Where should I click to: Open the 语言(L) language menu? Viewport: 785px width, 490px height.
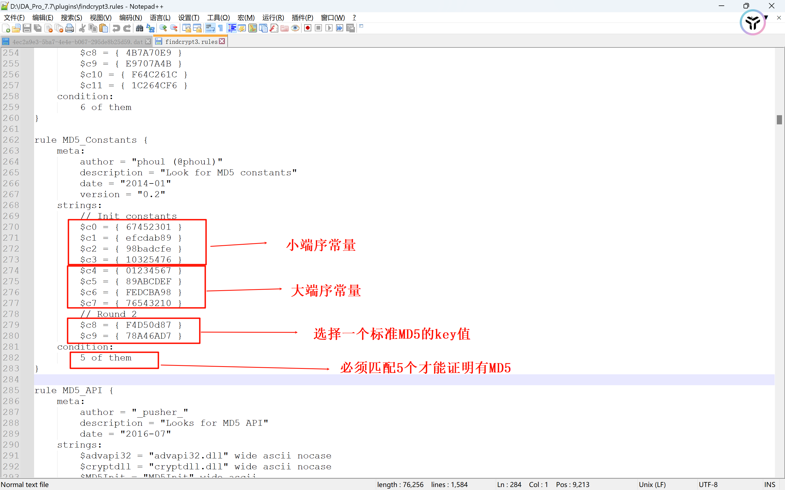click(x=160, y=17)
